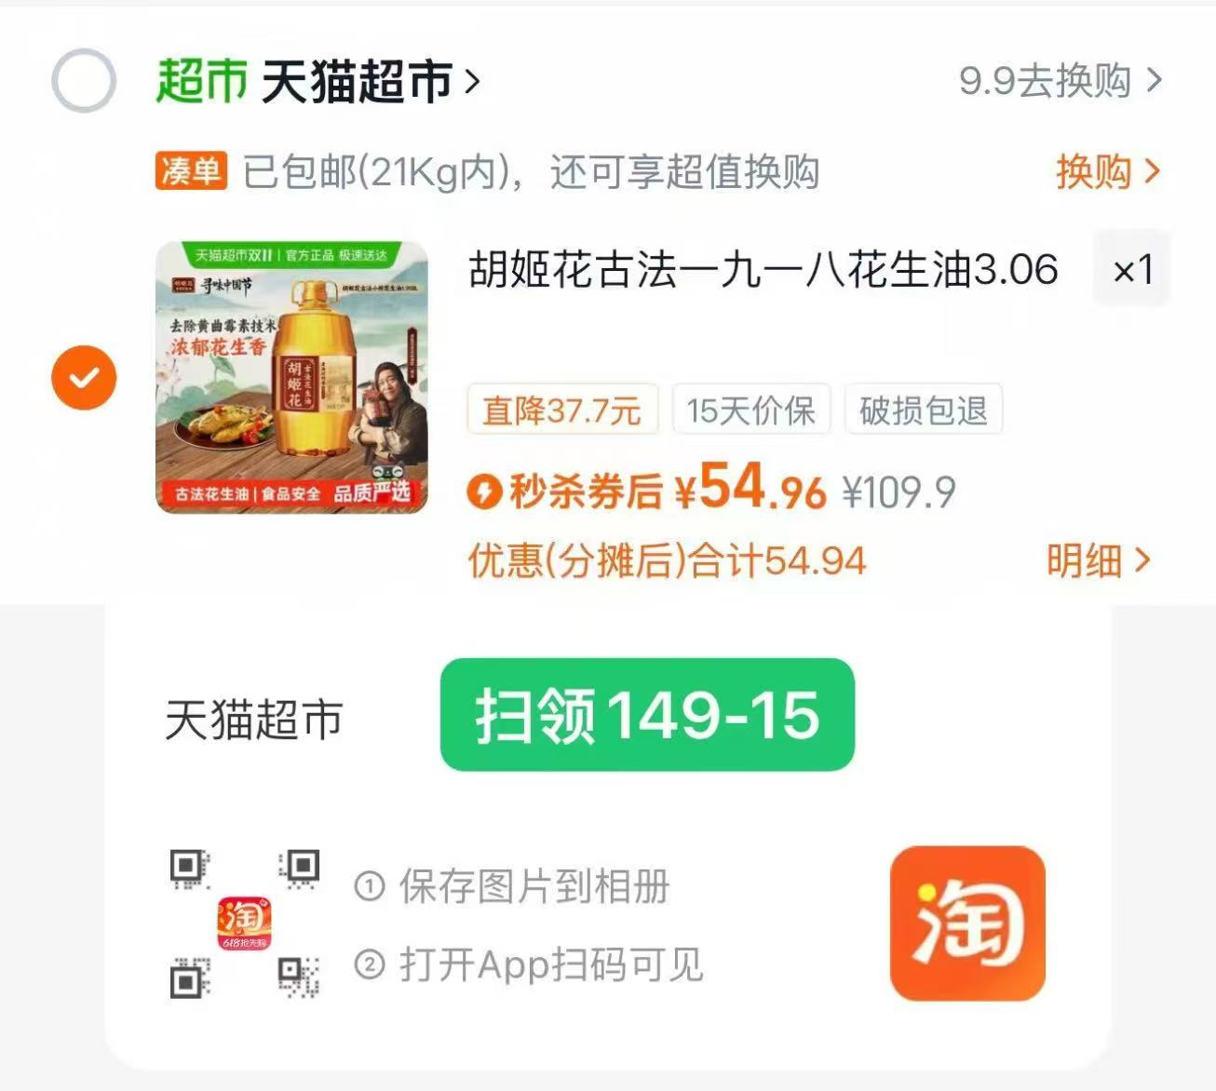The image size is (1216, 1091).
Task: Change the x1 quantity selector
Action: coord(1131,270)
